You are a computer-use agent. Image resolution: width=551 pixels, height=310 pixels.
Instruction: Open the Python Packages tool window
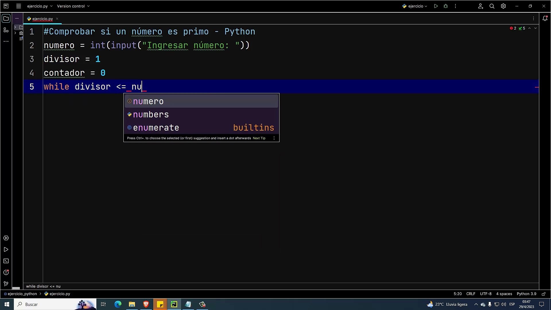pos(6,238)
